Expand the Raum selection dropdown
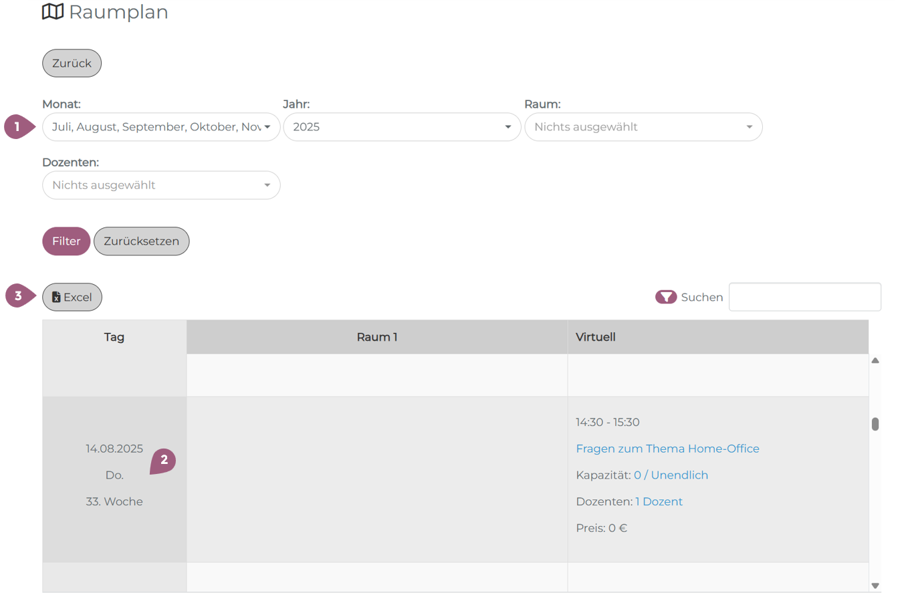This screenshot has height=601, width=908. tap(643, 127)
